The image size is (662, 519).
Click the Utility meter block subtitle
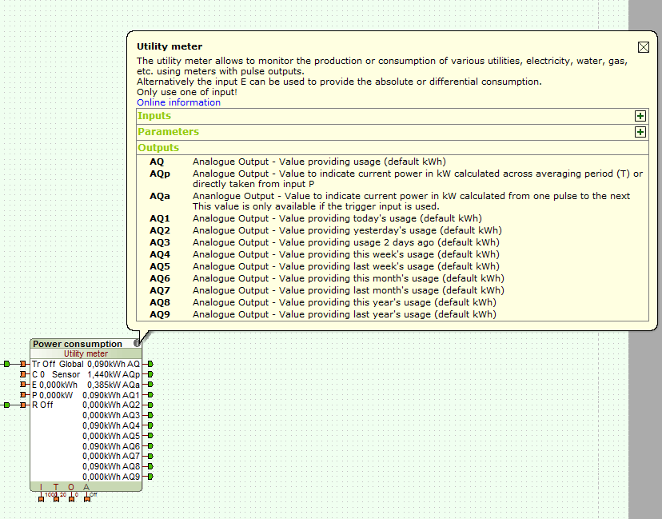(86, 353)
